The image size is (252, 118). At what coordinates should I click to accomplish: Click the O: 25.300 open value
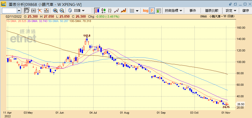coord(31,17)
